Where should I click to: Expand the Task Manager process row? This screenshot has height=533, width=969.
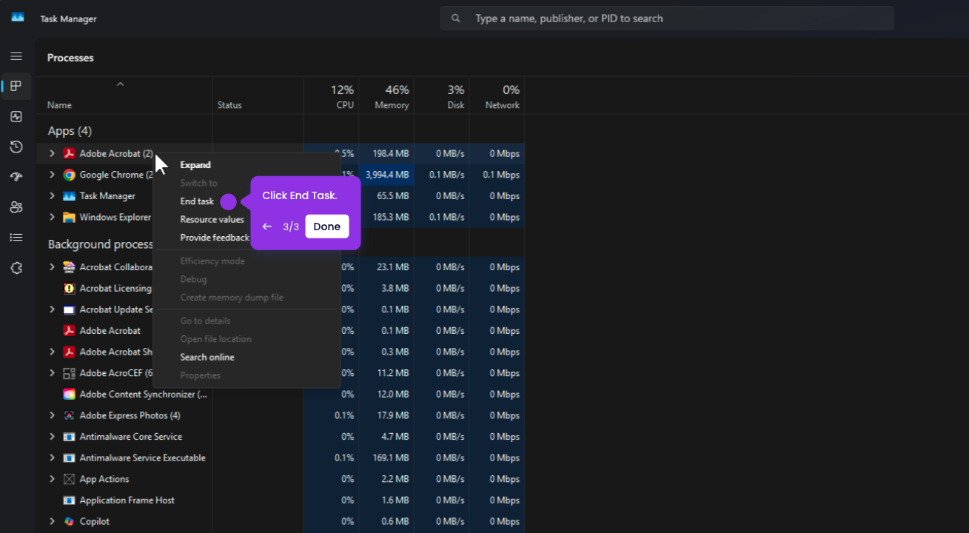52,196
